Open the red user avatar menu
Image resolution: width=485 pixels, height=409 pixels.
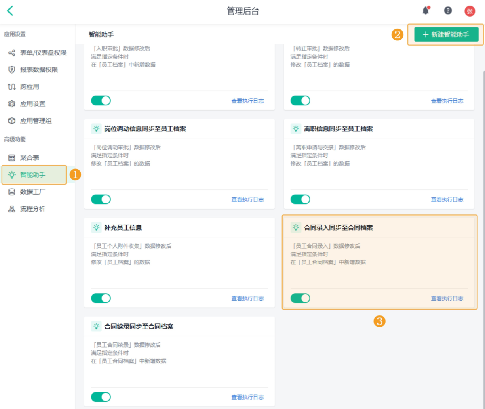(x=470, y=11)
